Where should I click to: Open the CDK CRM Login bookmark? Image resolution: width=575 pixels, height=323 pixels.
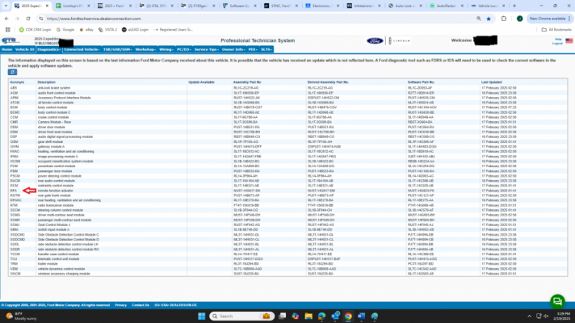pos(35,30)
